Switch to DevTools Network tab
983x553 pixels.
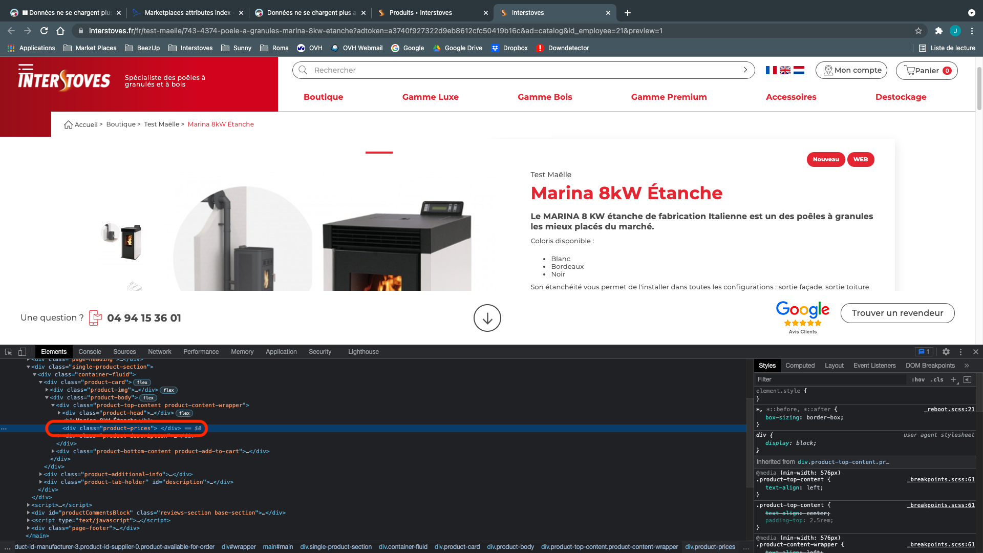tap(160, 352)
